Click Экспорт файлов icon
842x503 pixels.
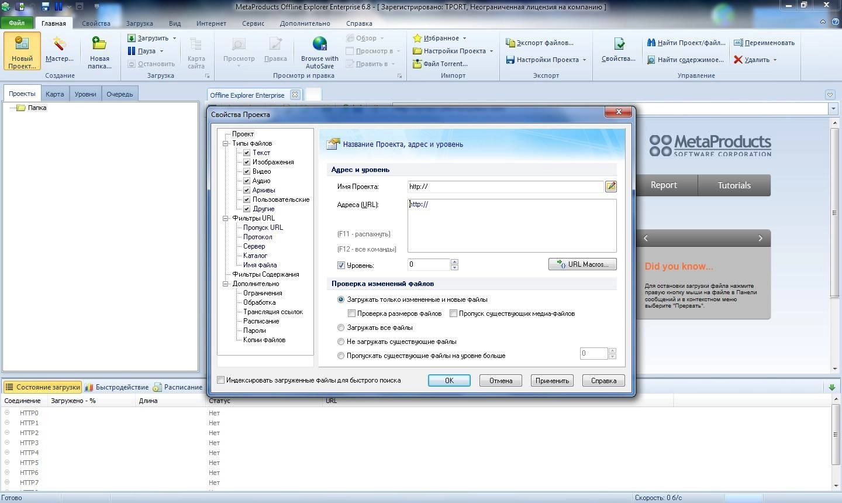point(510,43)
